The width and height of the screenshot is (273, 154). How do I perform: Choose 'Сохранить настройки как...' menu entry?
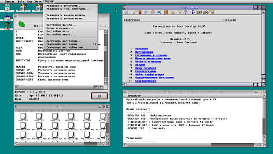70,47
